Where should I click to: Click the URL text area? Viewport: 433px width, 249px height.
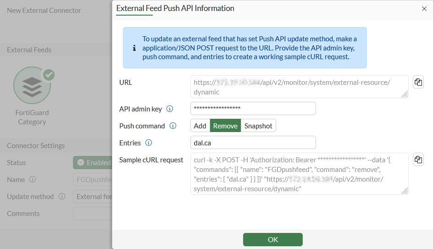point(299,87)
